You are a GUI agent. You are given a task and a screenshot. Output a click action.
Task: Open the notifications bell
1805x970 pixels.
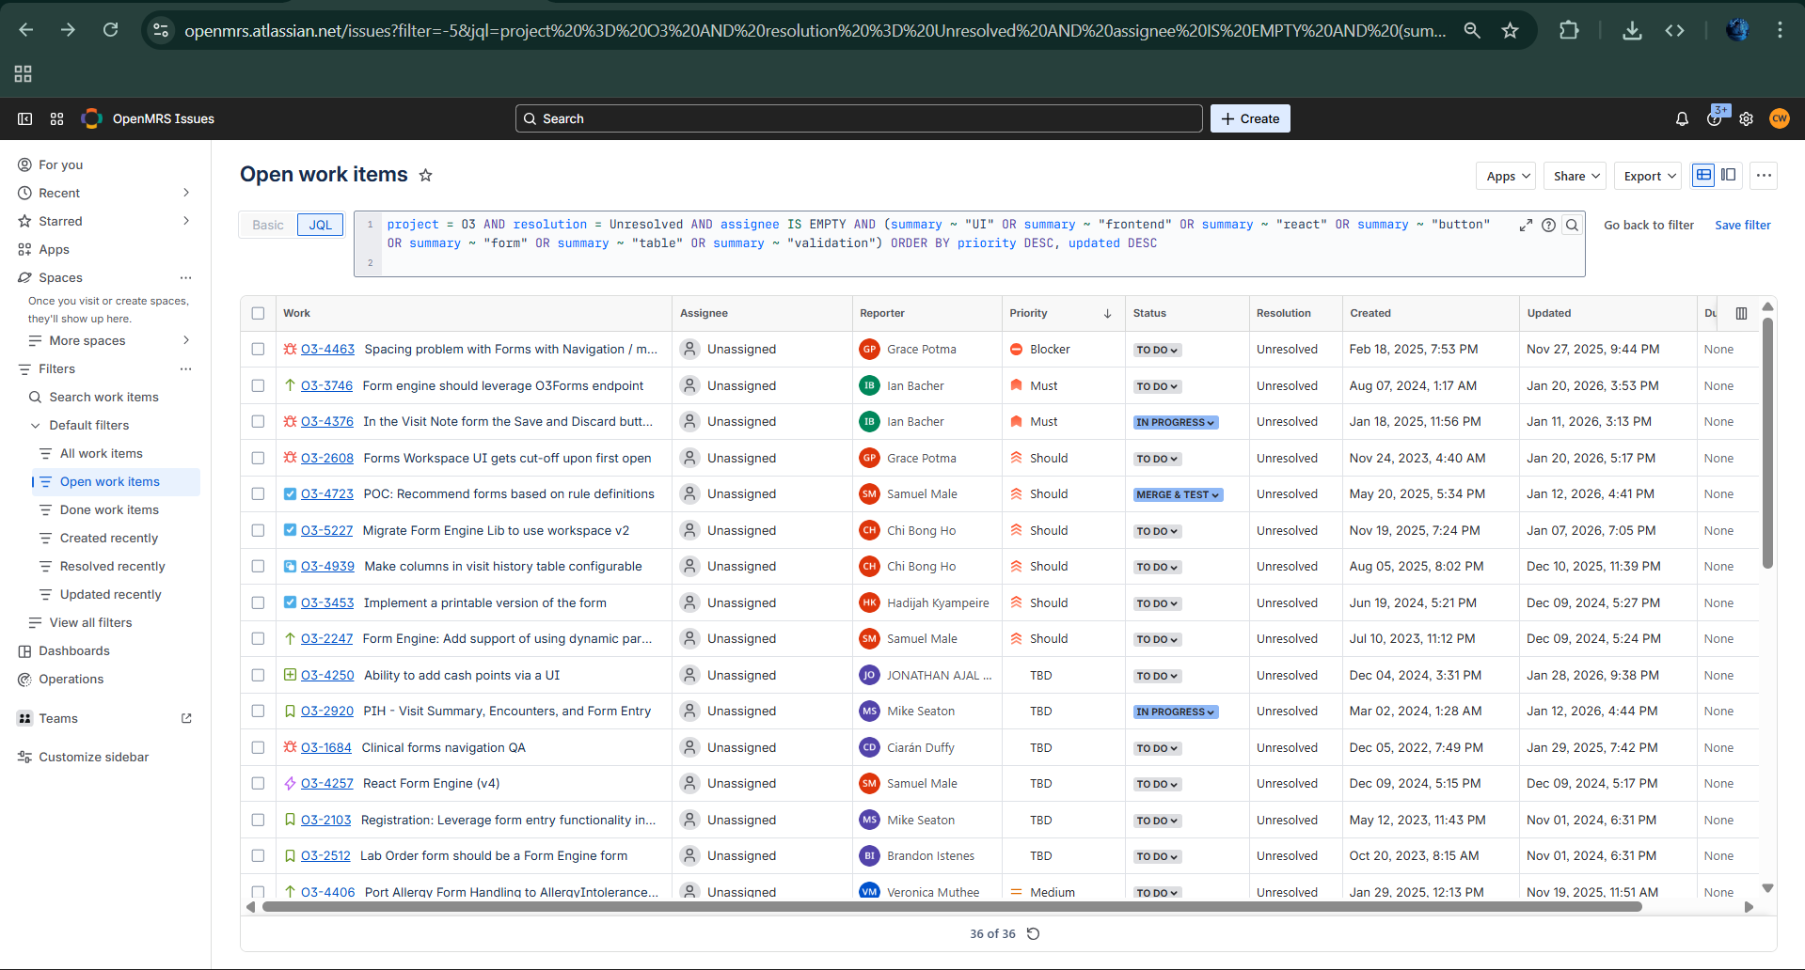tap(1682, 118)
